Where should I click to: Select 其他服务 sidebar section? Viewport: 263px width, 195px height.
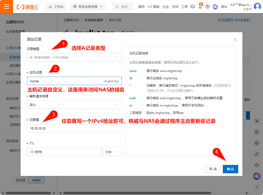point(12,141)
